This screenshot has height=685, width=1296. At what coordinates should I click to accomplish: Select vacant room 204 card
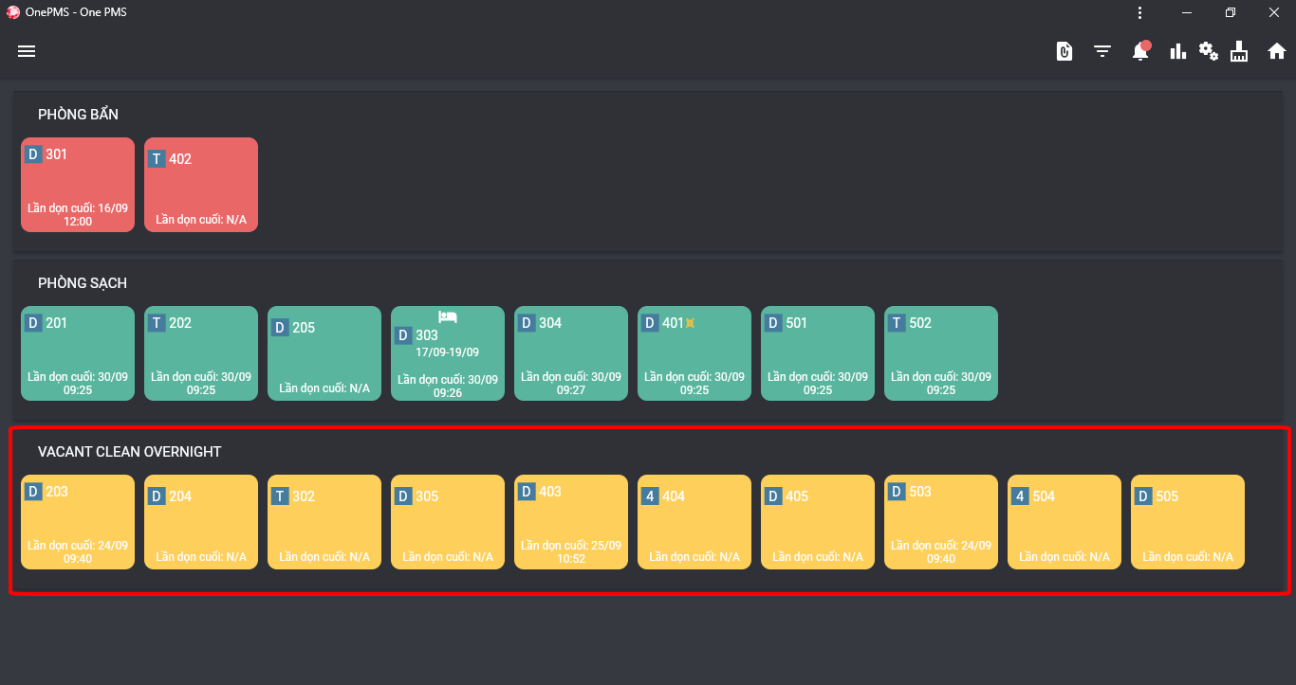pyautogui.click(x=201, y=522)
